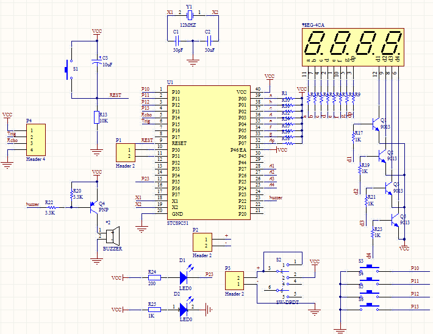433x334 pixels.
Task: Click the "LED0" label under D1
Action: [185, 288]
